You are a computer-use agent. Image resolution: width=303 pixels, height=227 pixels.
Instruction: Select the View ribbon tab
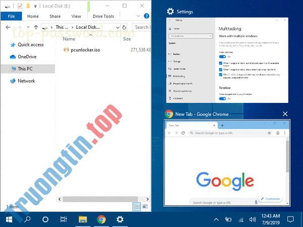tap(76, 16)
